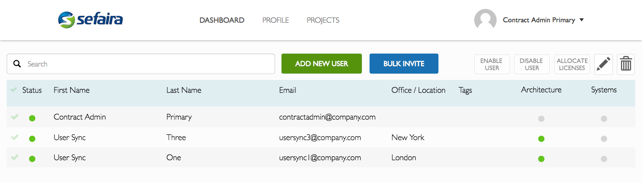The image size is (642, 183).
Task: Click the Sefaira logo
Action: (90, 20)
